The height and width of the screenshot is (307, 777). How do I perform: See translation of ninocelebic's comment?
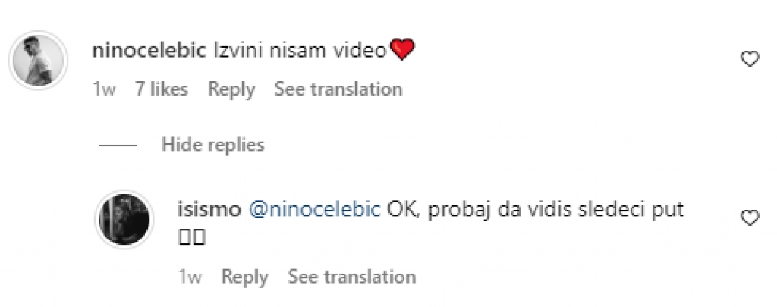338,89
